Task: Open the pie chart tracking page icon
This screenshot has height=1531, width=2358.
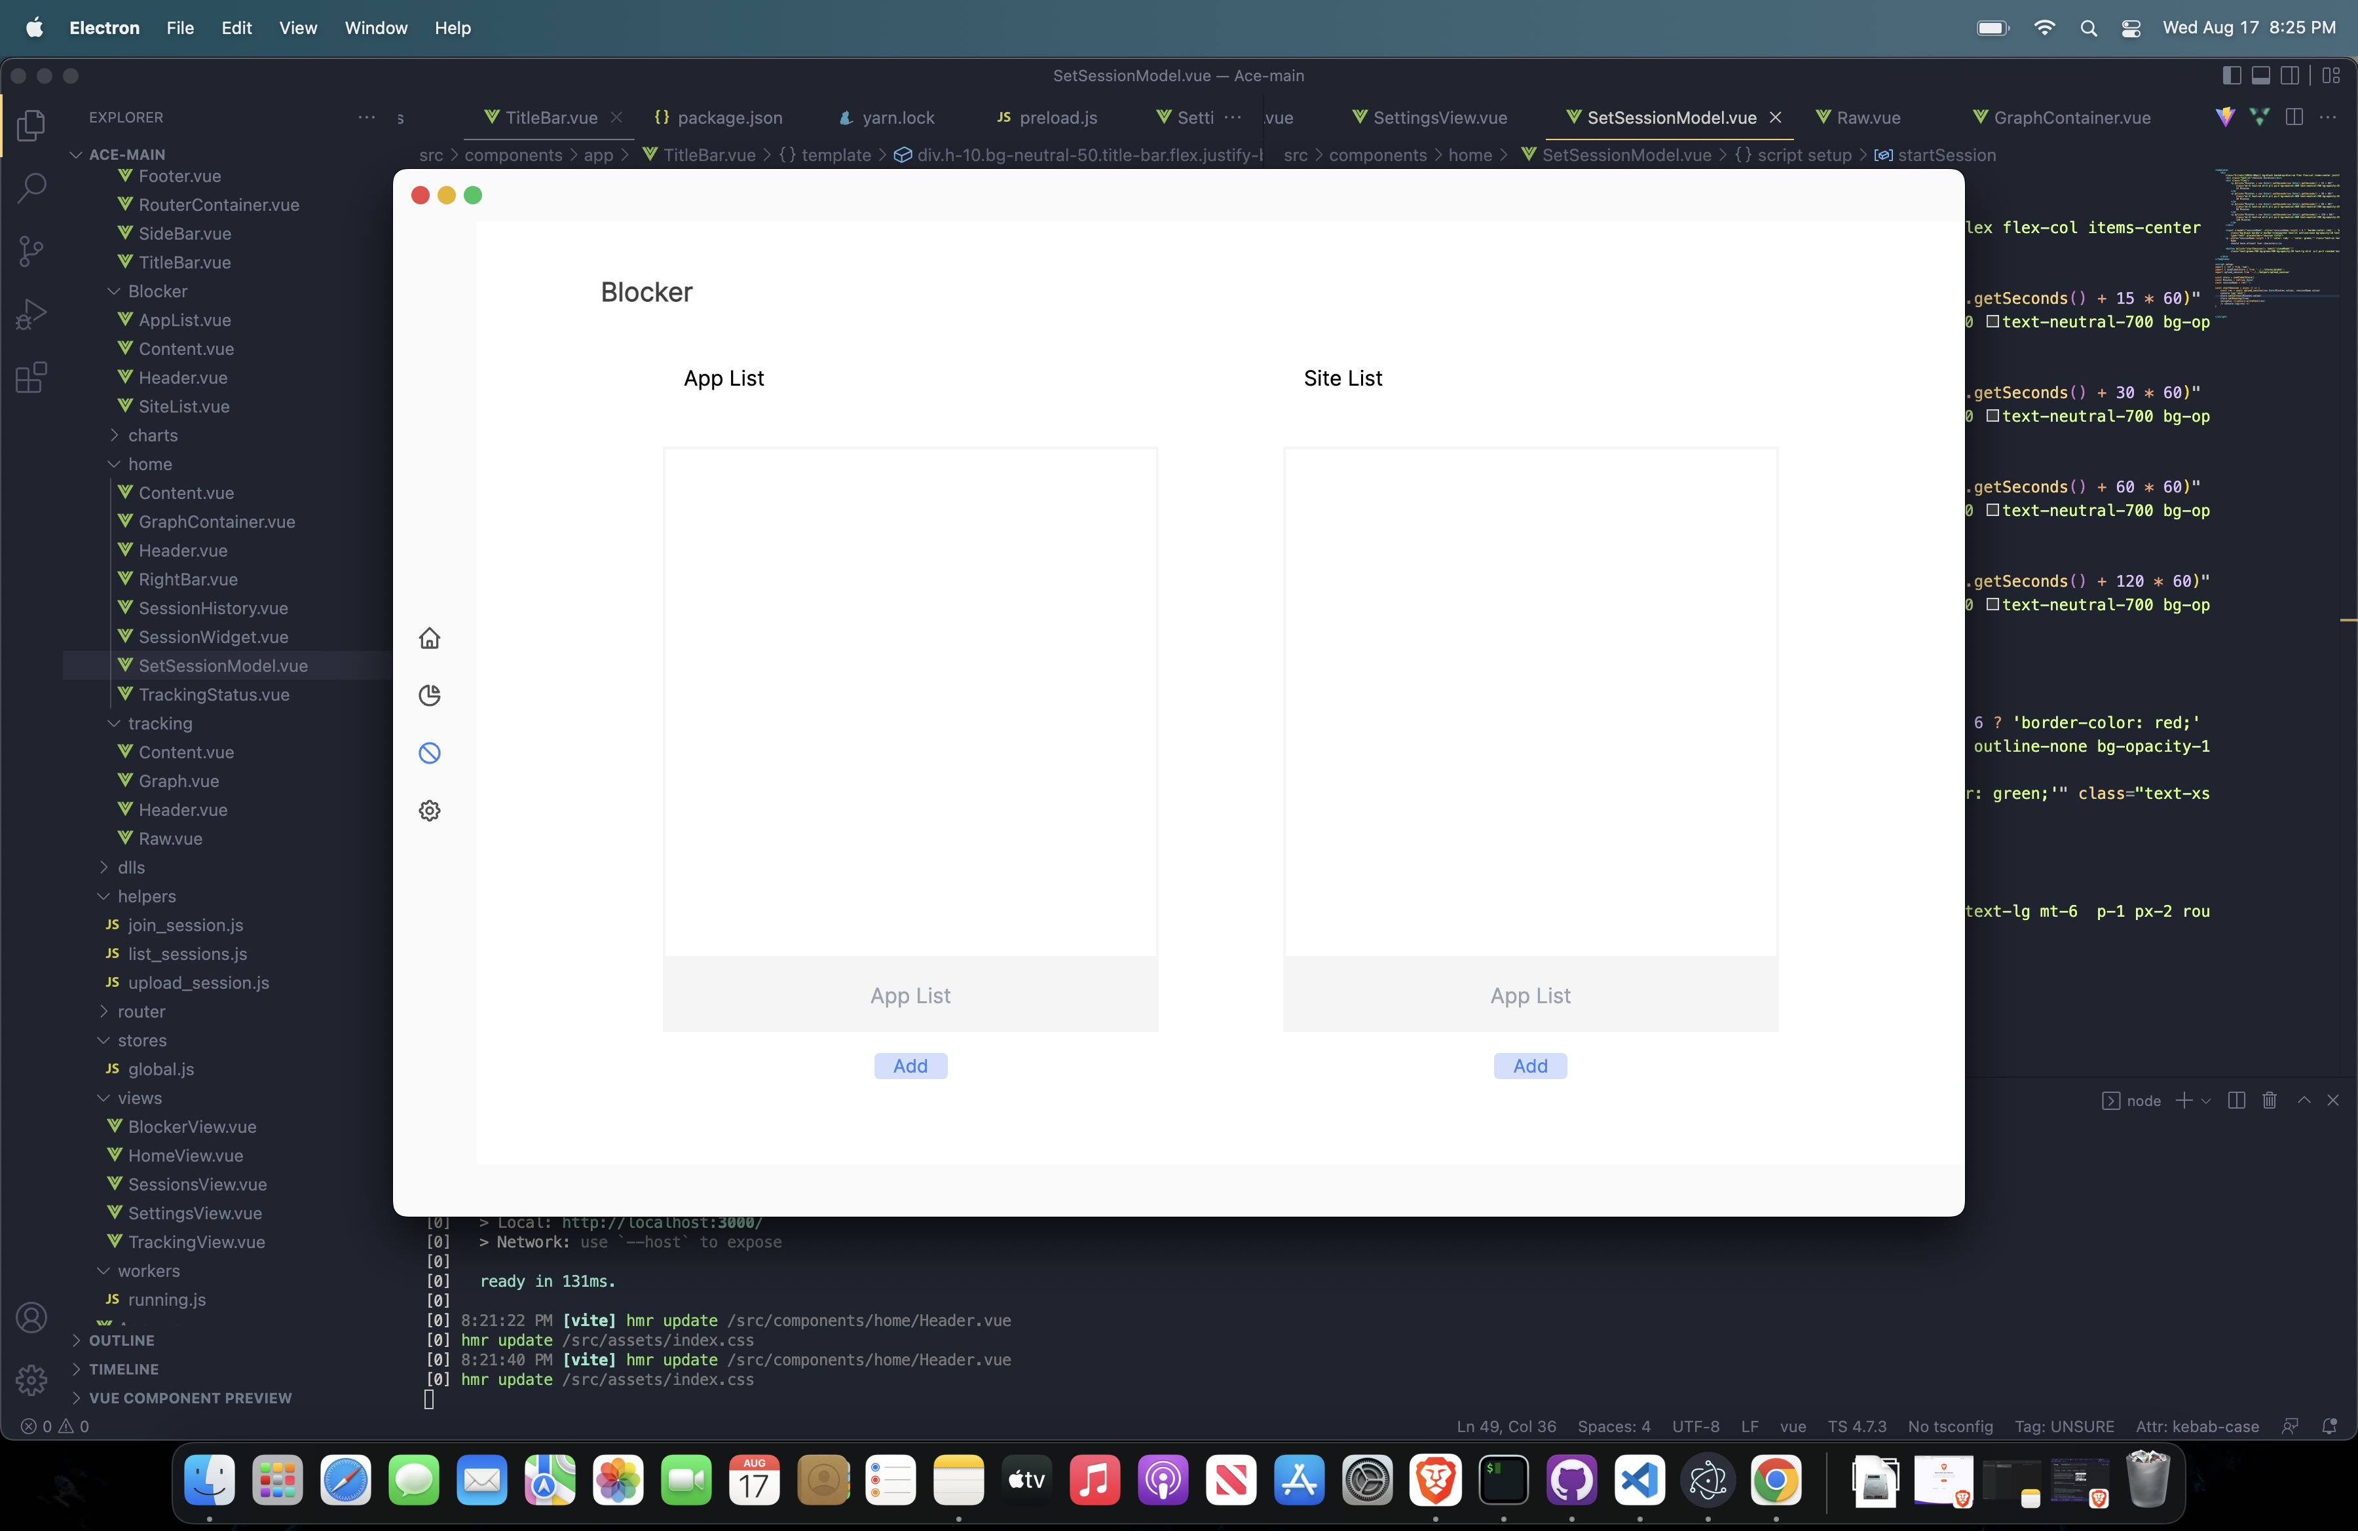Action: pyautogui.click(x=429, y=695)
